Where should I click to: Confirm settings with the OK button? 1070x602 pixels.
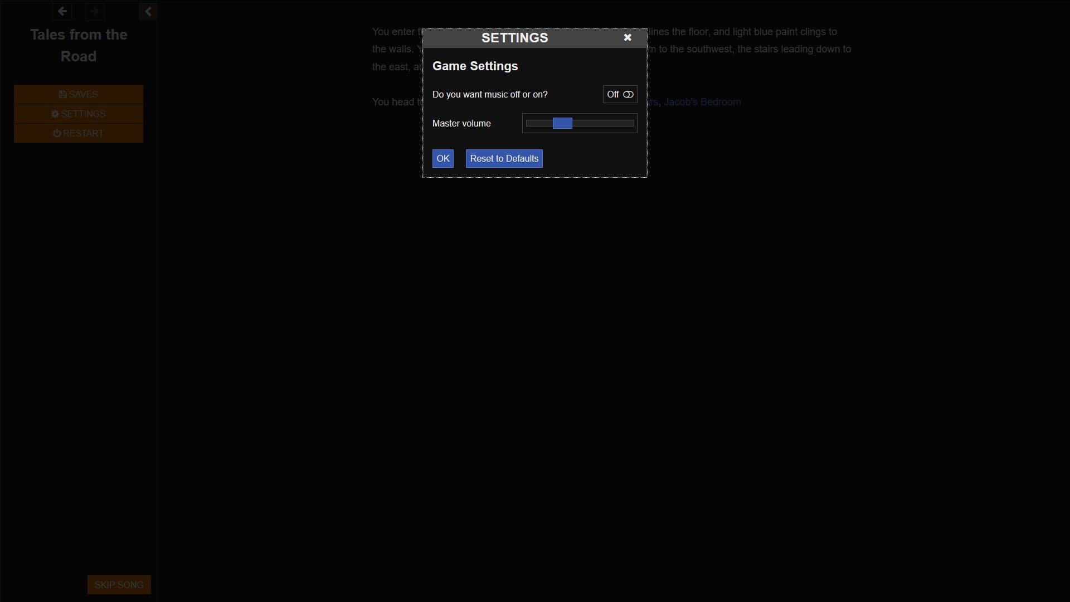point(443,158)
